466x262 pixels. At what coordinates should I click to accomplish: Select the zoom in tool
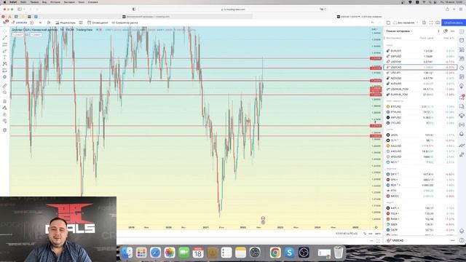tap(5, 92)
